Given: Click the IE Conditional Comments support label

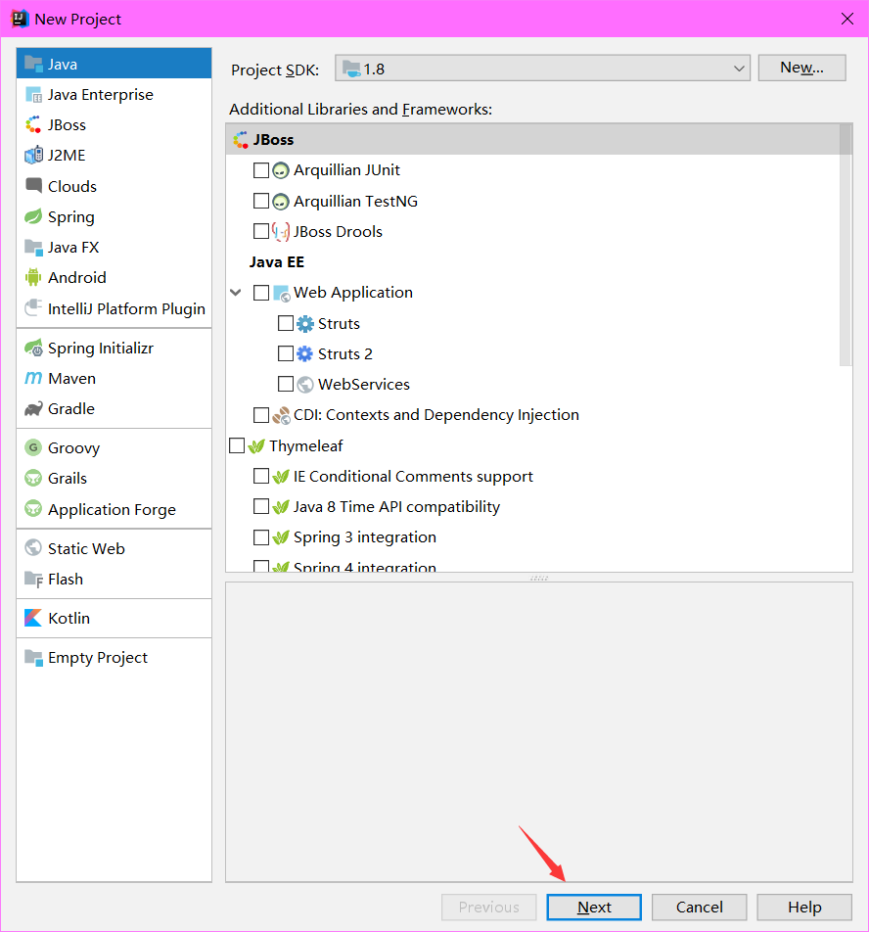Looking at the screenshot, I should pos(413,477).
